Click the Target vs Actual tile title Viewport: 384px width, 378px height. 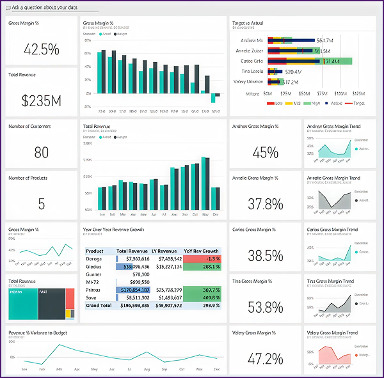248,23
